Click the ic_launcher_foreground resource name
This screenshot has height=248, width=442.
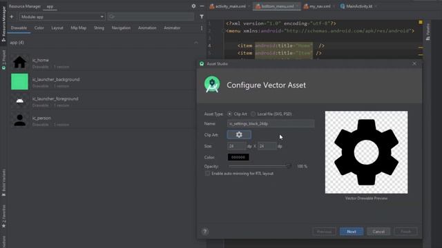click(55, 99)
